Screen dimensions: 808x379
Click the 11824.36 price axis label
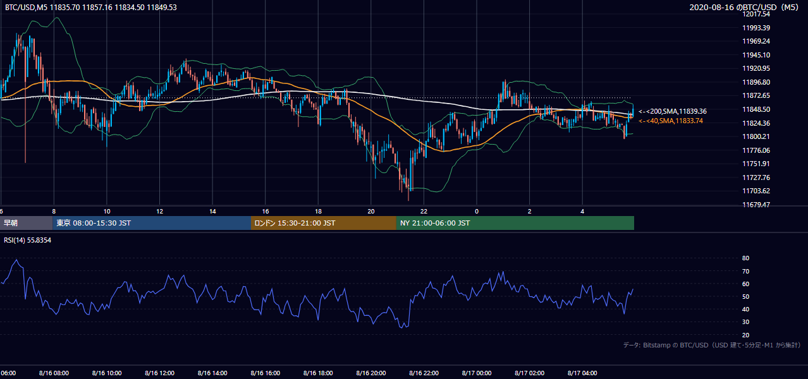tap(756, 123)
